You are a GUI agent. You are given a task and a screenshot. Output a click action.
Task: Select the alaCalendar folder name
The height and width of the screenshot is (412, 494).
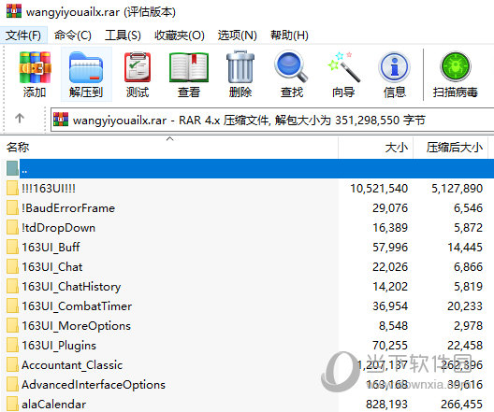click(54, 405)
